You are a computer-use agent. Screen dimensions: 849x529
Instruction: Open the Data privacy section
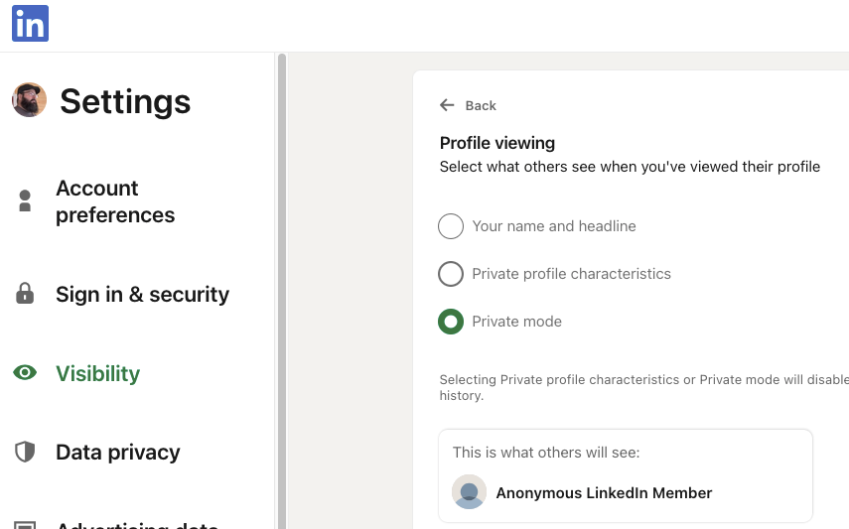click(x=117, y=453)
